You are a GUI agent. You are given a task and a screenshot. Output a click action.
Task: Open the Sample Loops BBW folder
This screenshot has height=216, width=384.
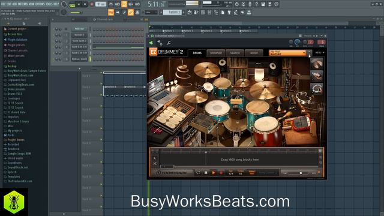19,154
